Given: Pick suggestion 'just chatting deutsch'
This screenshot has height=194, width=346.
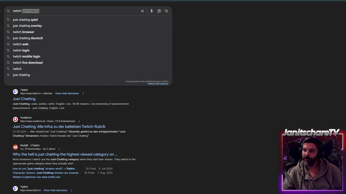Looking at the screenshot, I should pos(88,38).
